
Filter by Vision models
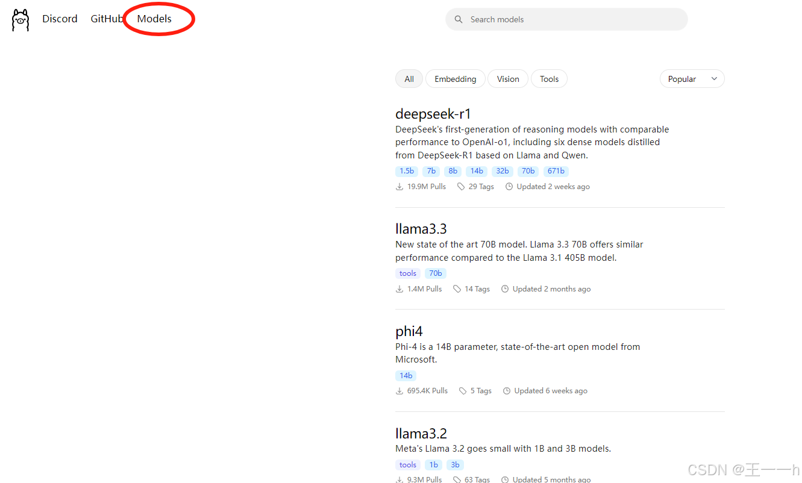click(508, 79)
